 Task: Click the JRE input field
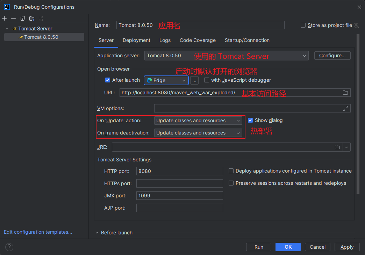click(227, 147)
